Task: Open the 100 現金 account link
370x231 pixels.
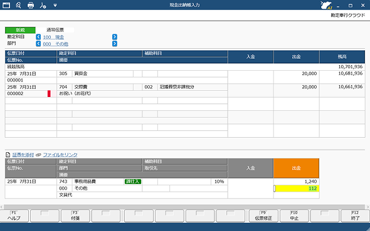Action: coord(53,37)
